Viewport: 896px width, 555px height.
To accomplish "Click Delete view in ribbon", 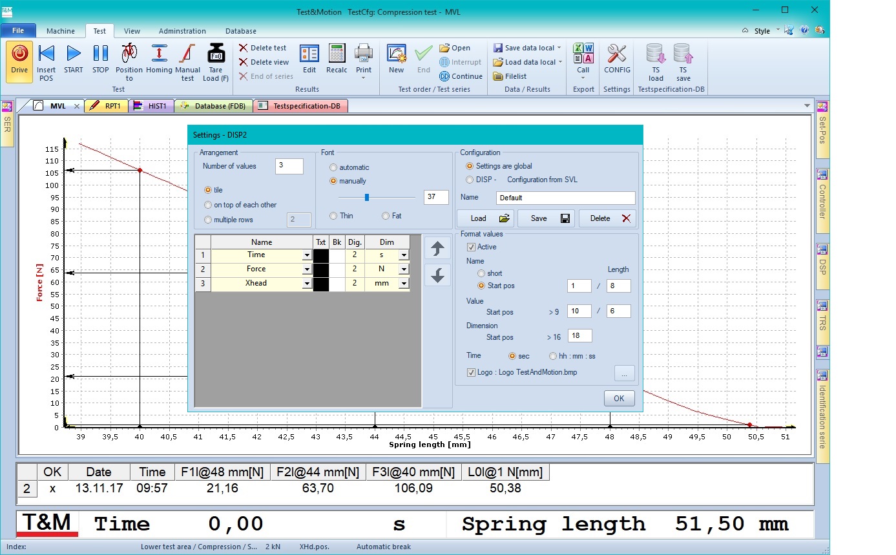I will (x=264, y=62).
